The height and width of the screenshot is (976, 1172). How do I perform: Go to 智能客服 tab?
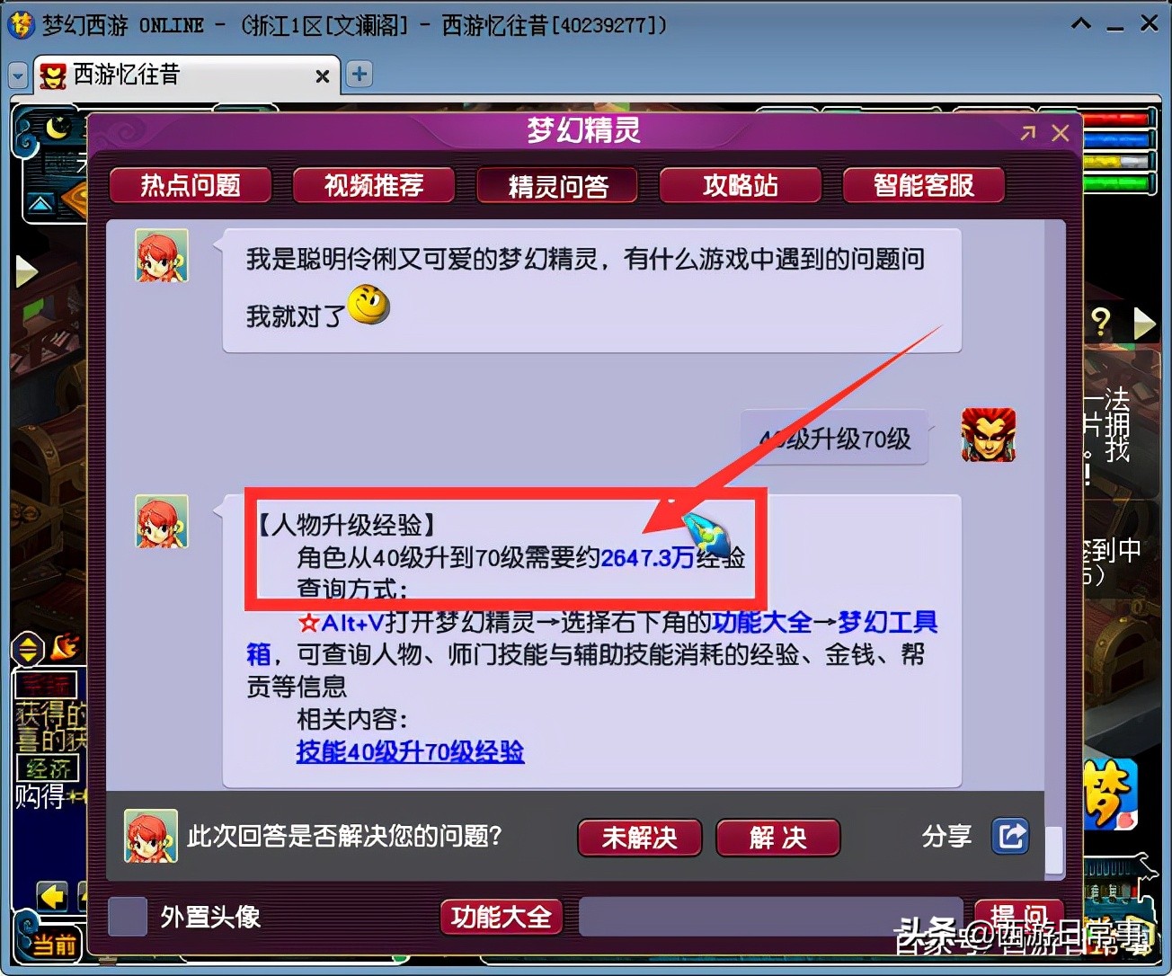point(924,186)
